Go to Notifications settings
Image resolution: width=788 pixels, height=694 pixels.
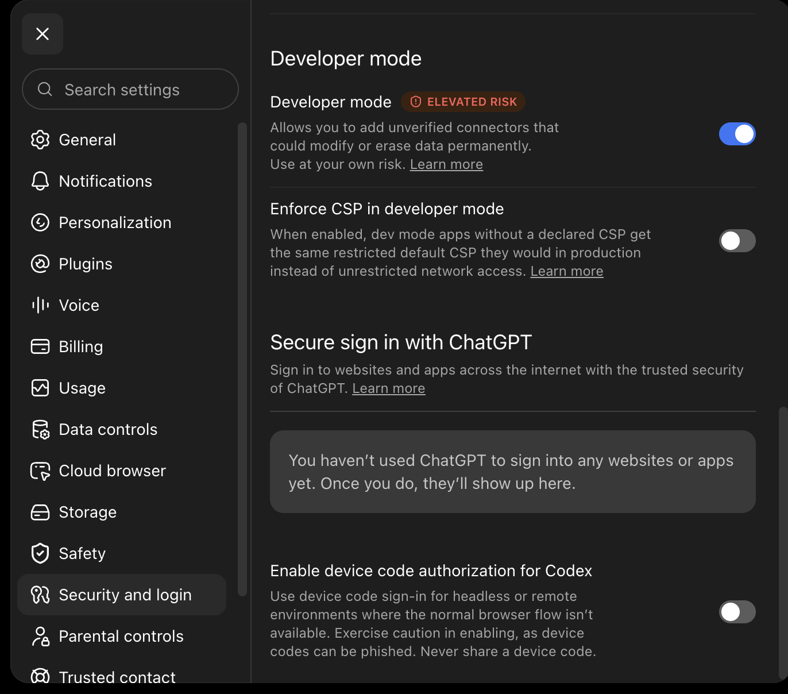point(122,181)
